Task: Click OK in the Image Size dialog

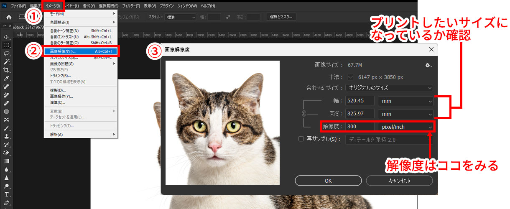Action: [328, 181]
